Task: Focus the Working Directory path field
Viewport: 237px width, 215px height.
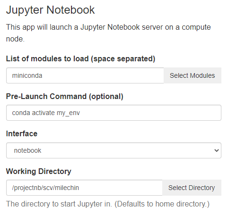Action: click(x=84, y=188)
